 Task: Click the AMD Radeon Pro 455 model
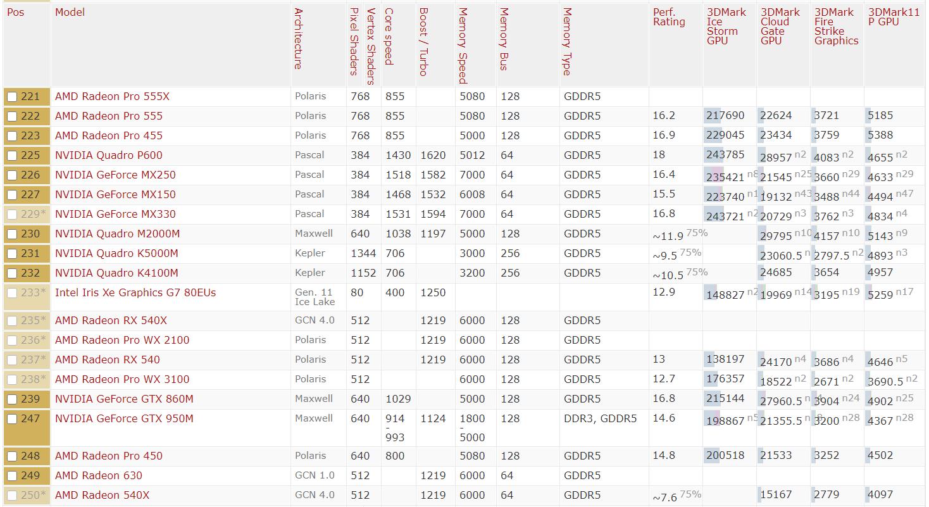coord(109,136)
